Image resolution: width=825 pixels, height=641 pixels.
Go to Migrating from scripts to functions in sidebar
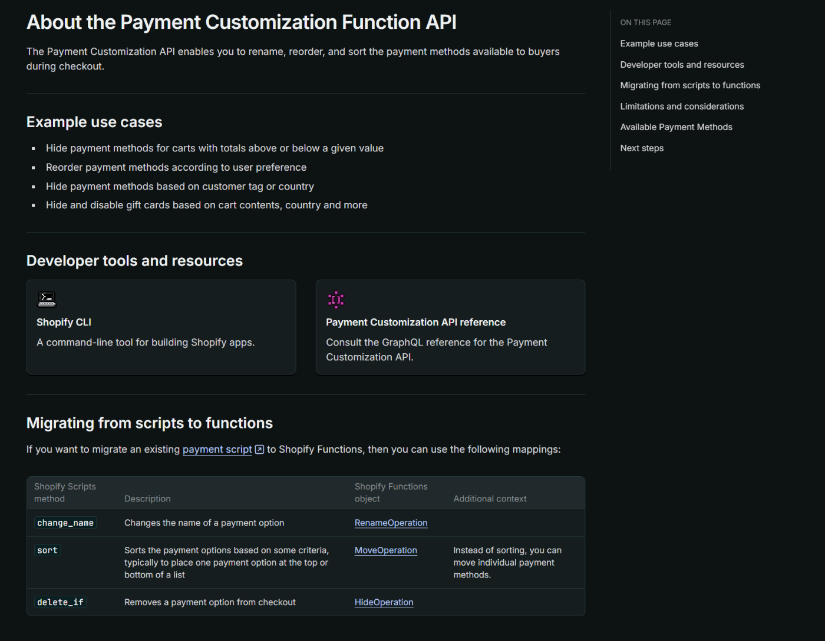click(x=690, y=85)
